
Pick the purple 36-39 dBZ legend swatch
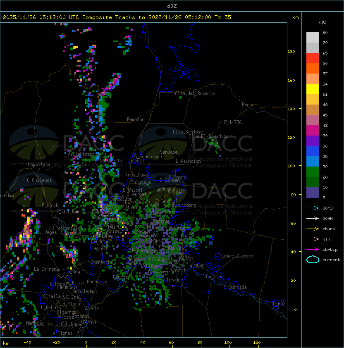coord(313,141)
